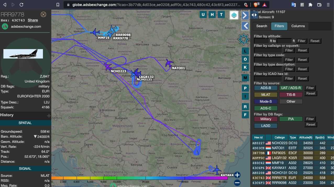Reload page with browser refresh icon

click(21, 5)
